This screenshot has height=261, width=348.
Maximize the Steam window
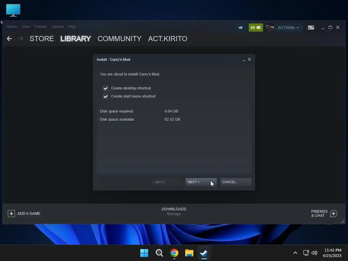[330, 27]
